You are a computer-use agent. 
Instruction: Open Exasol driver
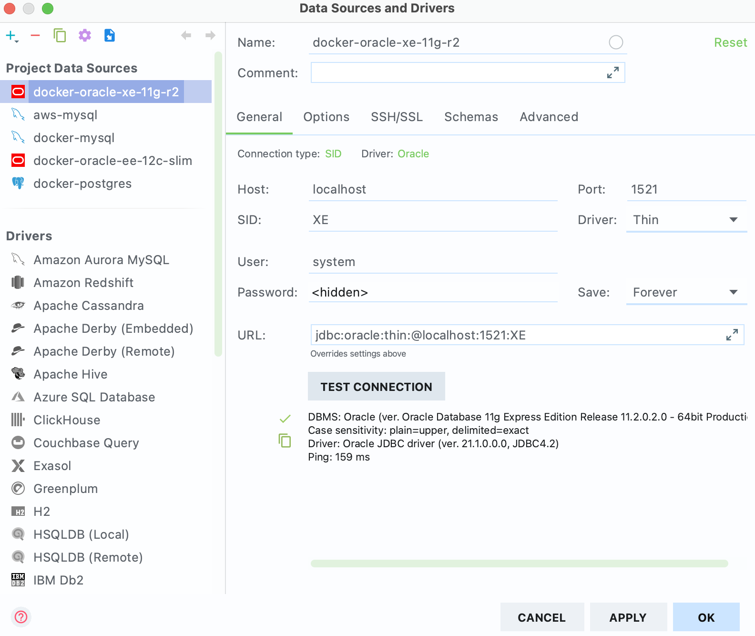pos(106,465)
